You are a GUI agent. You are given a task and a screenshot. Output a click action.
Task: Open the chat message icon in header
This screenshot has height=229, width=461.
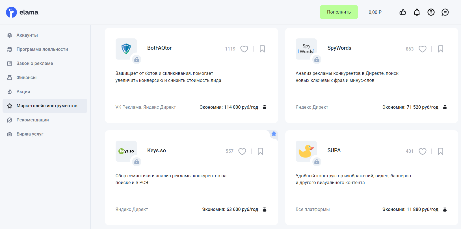point(445,12)
